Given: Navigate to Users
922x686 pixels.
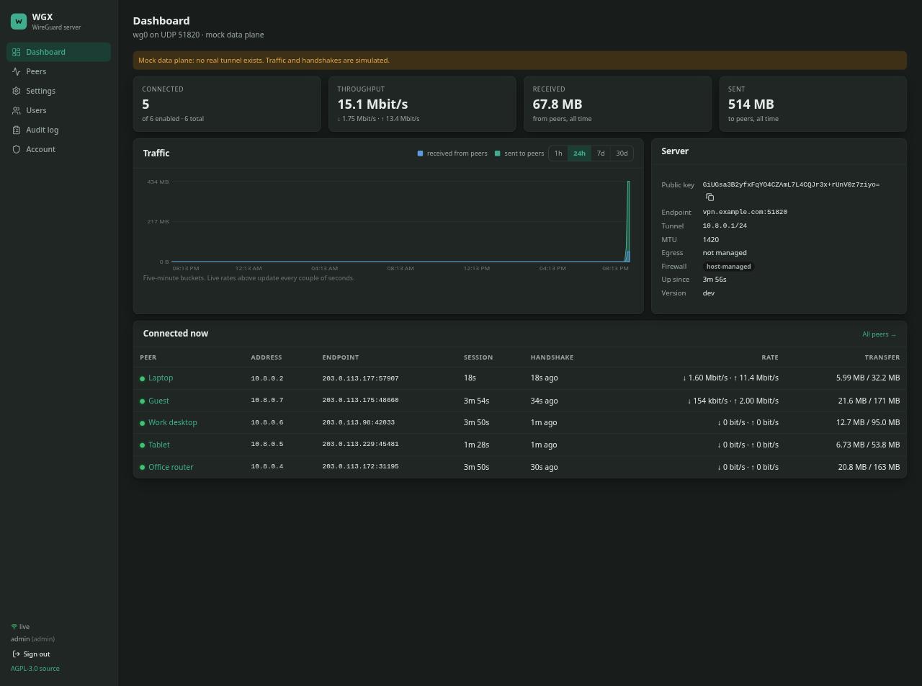Looking at the screenshot, I should point(59,110).
